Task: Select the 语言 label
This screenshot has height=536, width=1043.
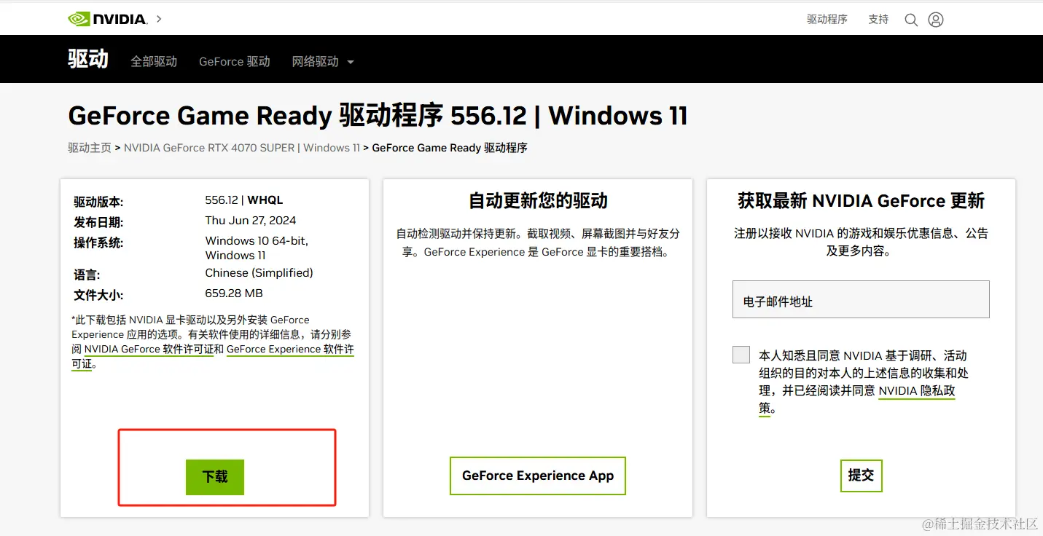Action: [87, 275]
